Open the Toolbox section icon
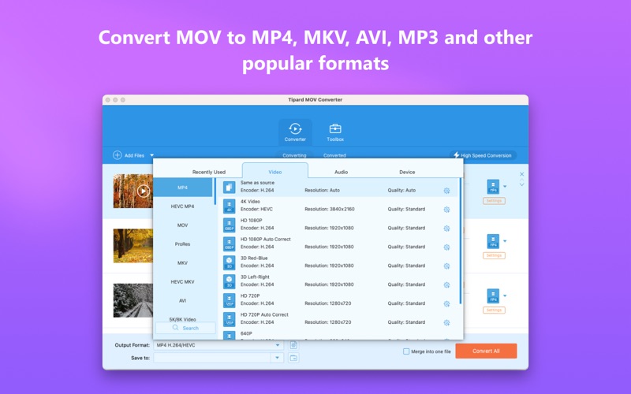 point(335,128)
